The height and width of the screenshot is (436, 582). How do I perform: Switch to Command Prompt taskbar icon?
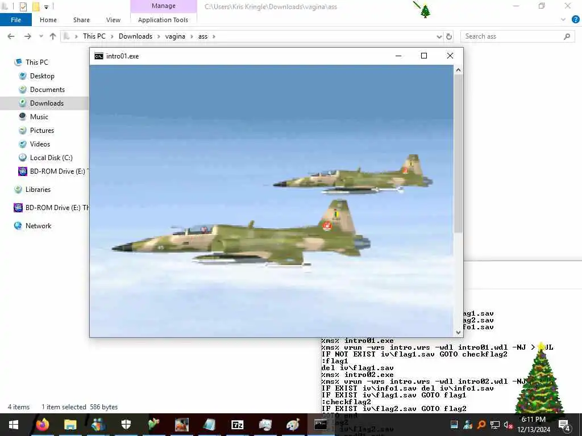tap(321, 425)
